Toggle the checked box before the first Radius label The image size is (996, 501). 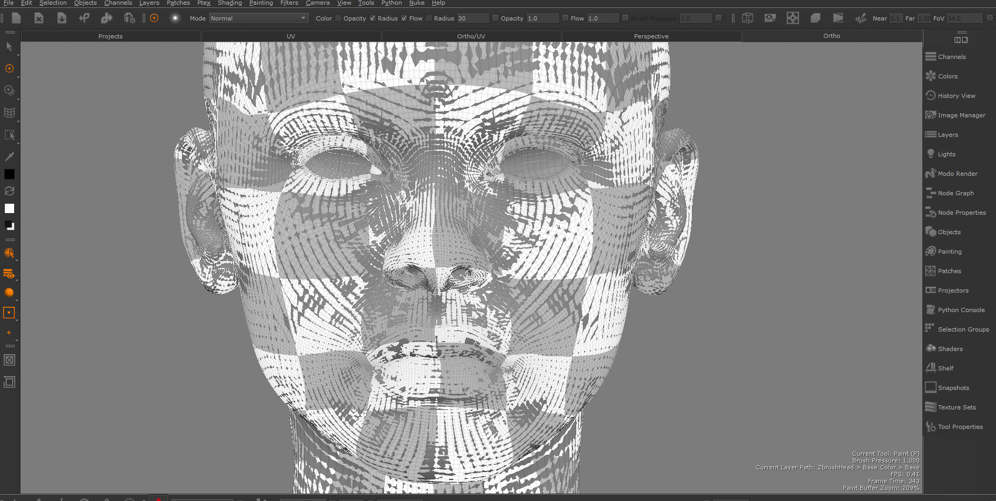click(x=373, y=18)
